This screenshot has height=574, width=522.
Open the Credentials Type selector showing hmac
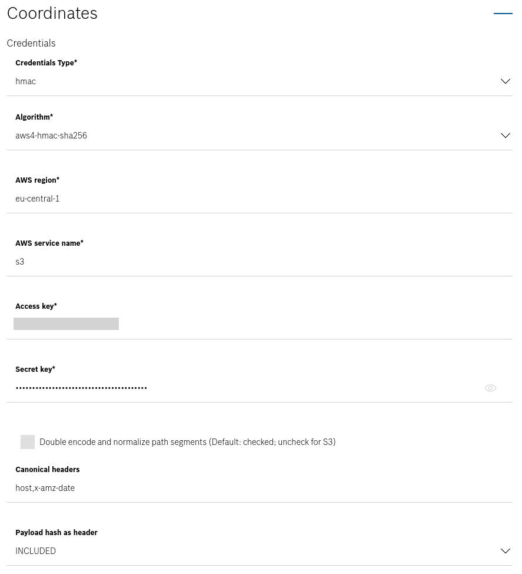coord(259,81)
